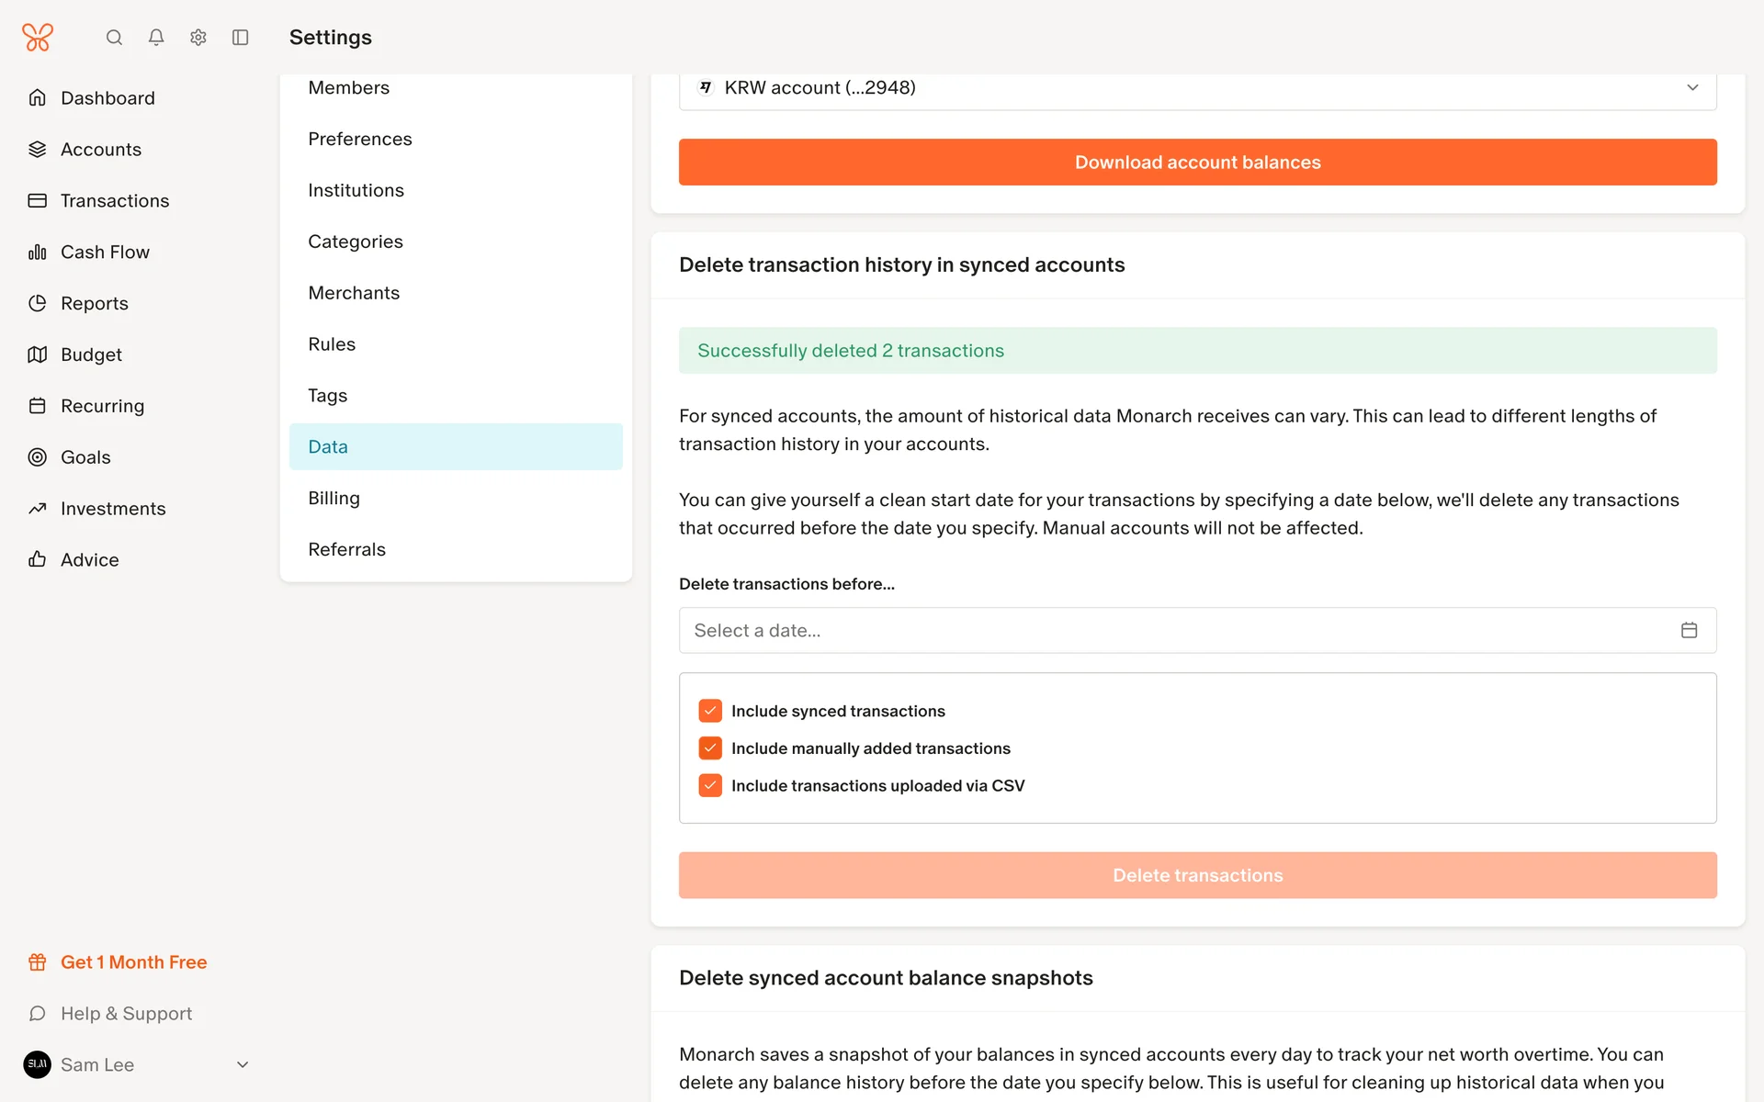Uncheck Include manually added transactions

(710, 748)
